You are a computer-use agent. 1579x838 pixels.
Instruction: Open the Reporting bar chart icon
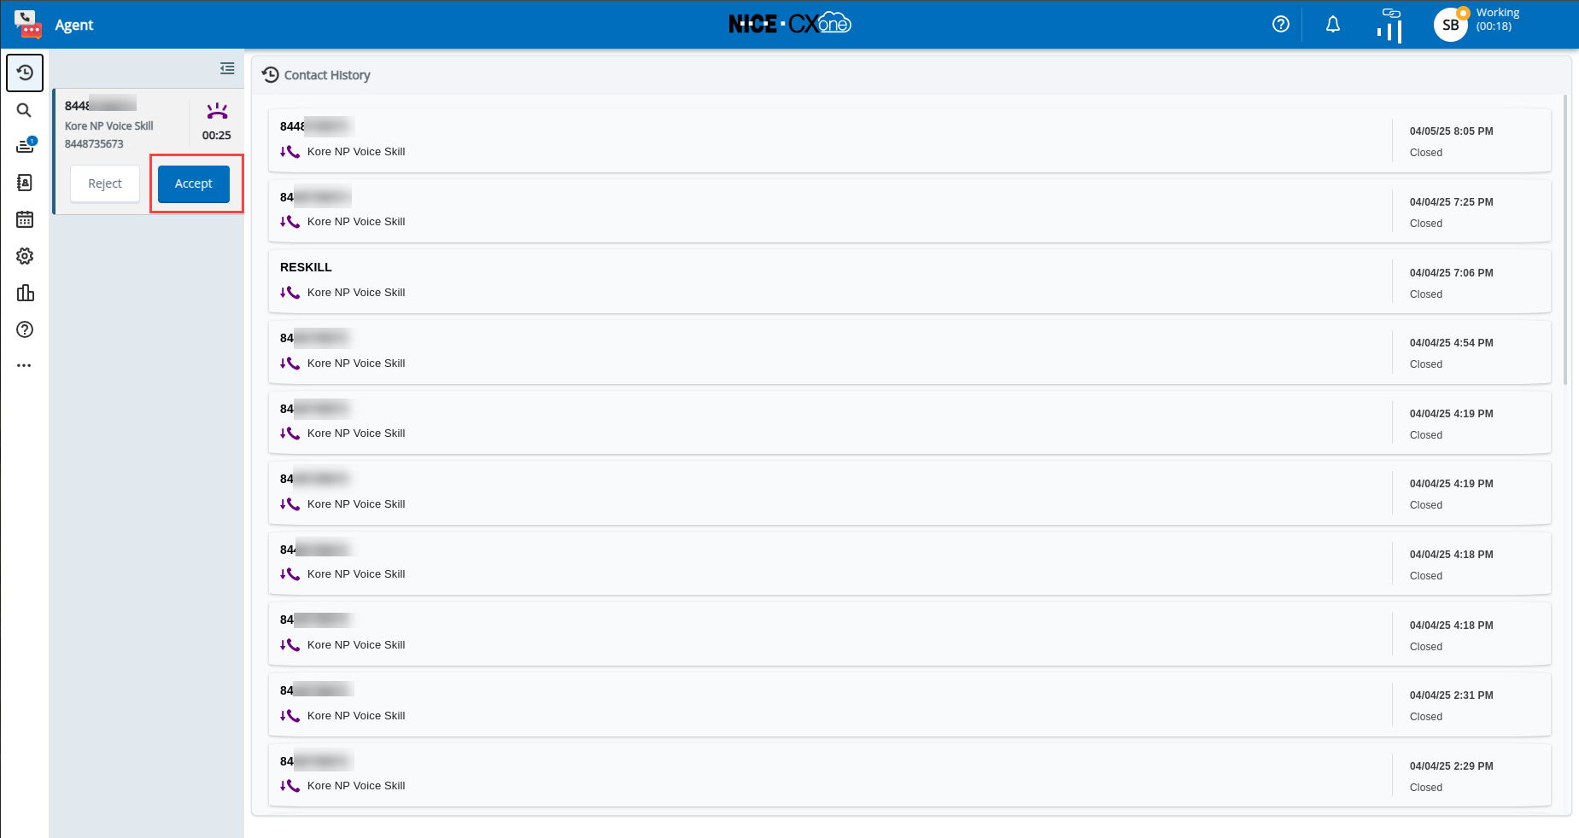pos(25,293)
